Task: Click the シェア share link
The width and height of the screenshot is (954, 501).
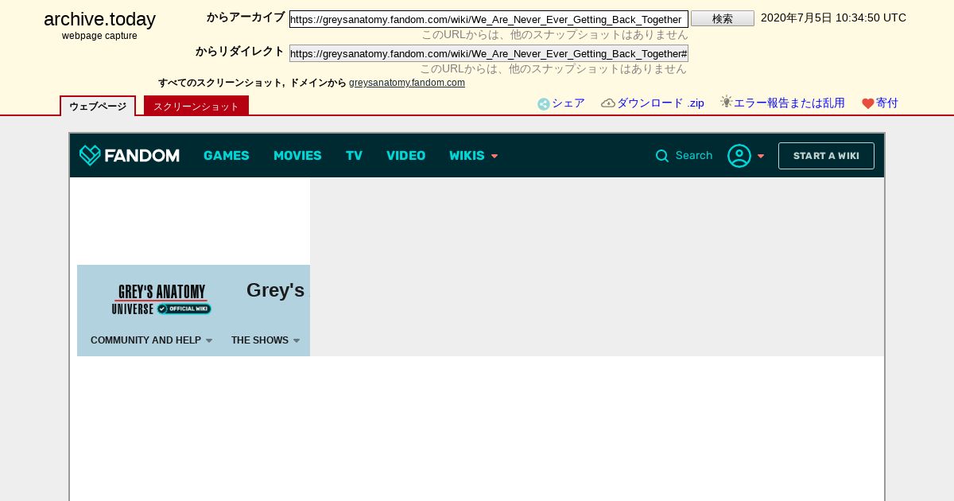Action: coord(568,103)
